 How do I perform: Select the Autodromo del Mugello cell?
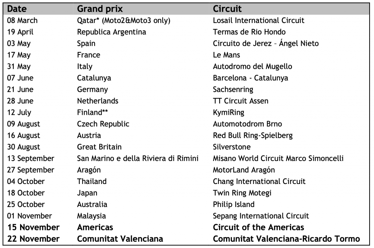tap(252, 67)
